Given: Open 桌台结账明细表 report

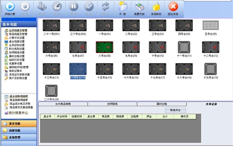Looking at the screenshot, I should point(16,97).
